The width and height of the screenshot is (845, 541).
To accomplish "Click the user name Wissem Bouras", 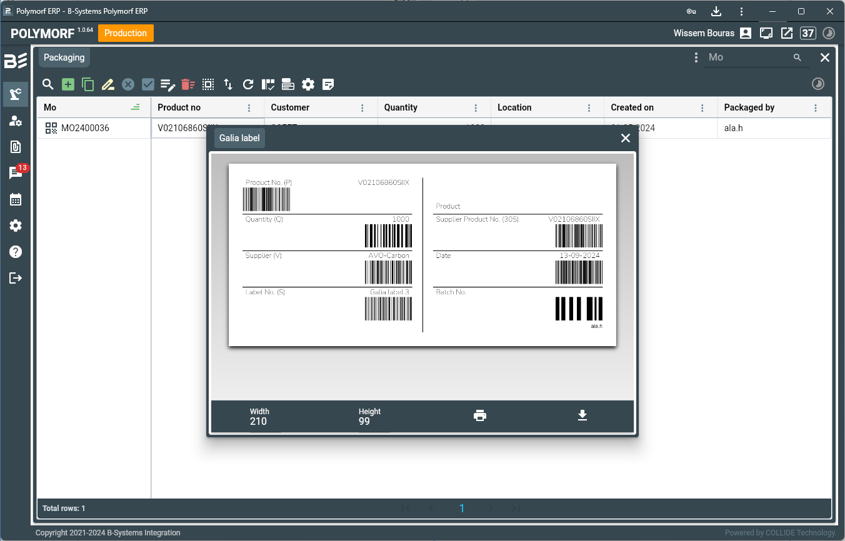I will [704, 33].
